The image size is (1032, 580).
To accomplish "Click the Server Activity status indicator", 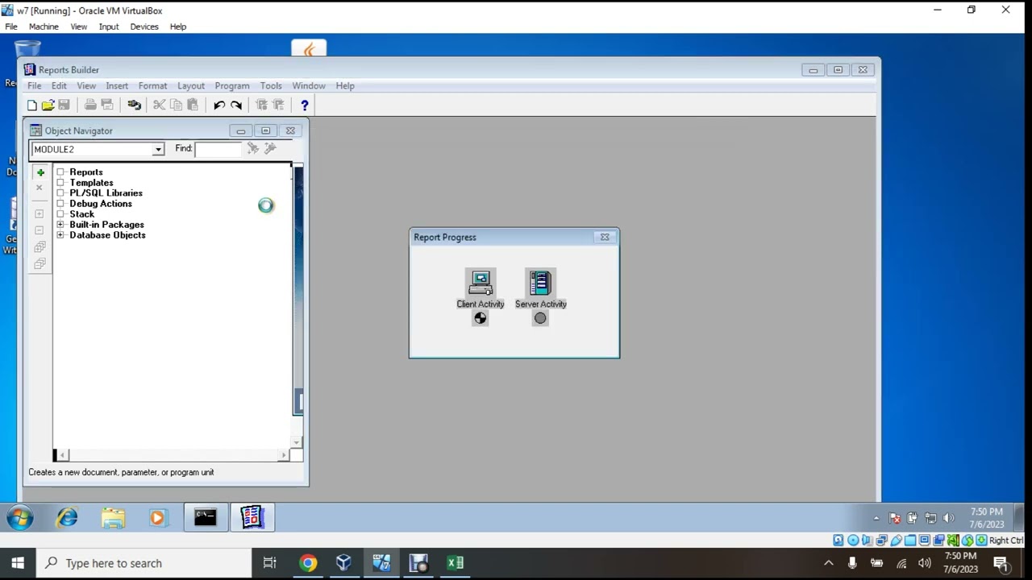I will point(540,318).
